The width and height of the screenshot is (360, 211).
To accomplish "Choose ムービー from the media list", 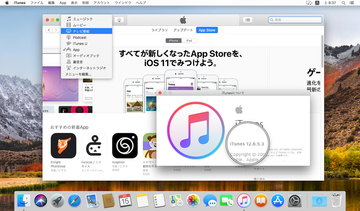I will [x=87, y=25].
